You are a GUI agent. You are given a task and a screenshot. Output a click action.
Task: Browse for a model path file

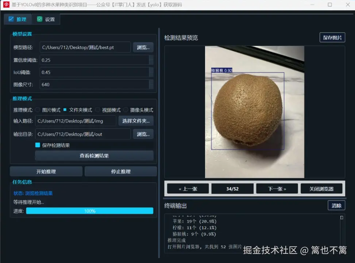coord(143,47)
